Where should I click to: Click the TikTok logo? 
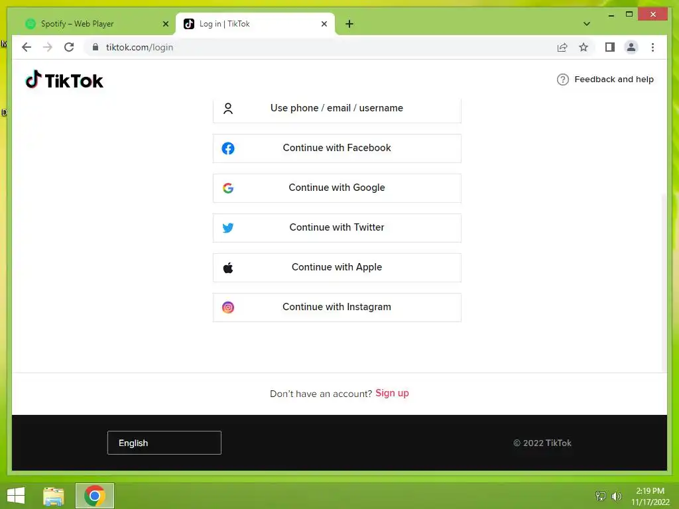(64, 80)
